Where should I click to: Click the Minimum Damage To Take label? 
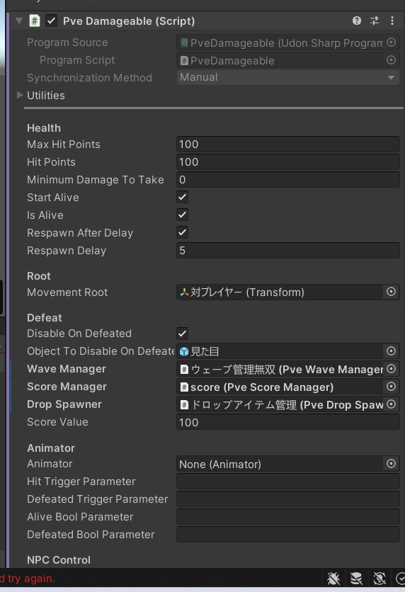95,180
